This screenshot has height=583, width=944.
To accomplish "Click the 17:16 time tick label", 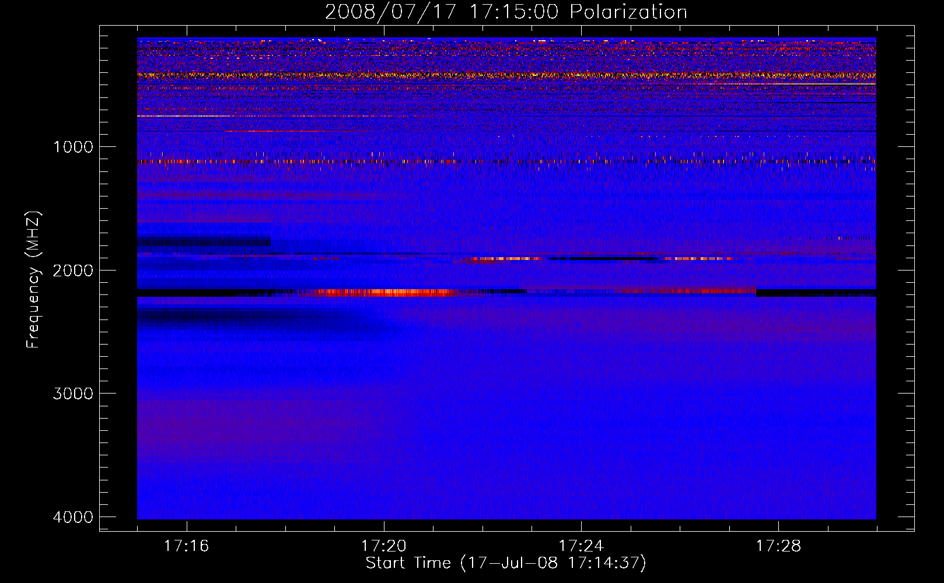I will pyautogui.click(x=186, y=546).
